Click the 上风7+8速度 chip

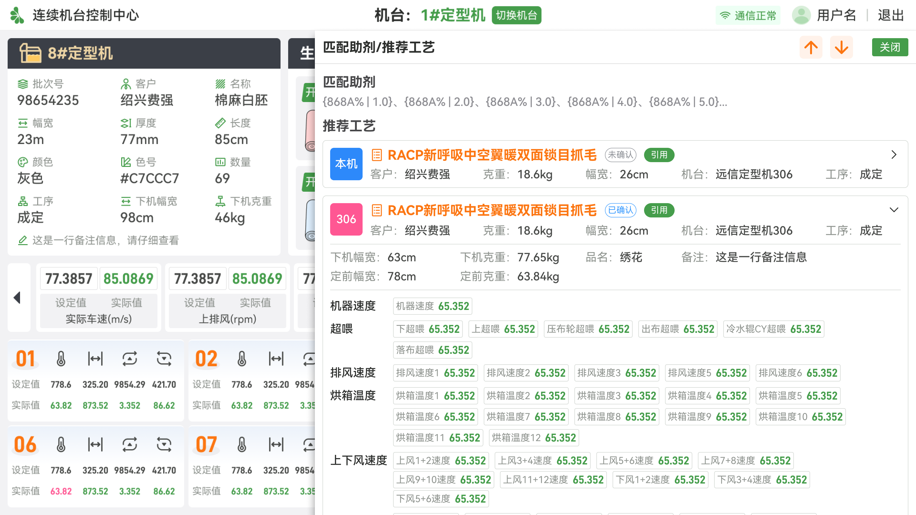click(745, 461)
